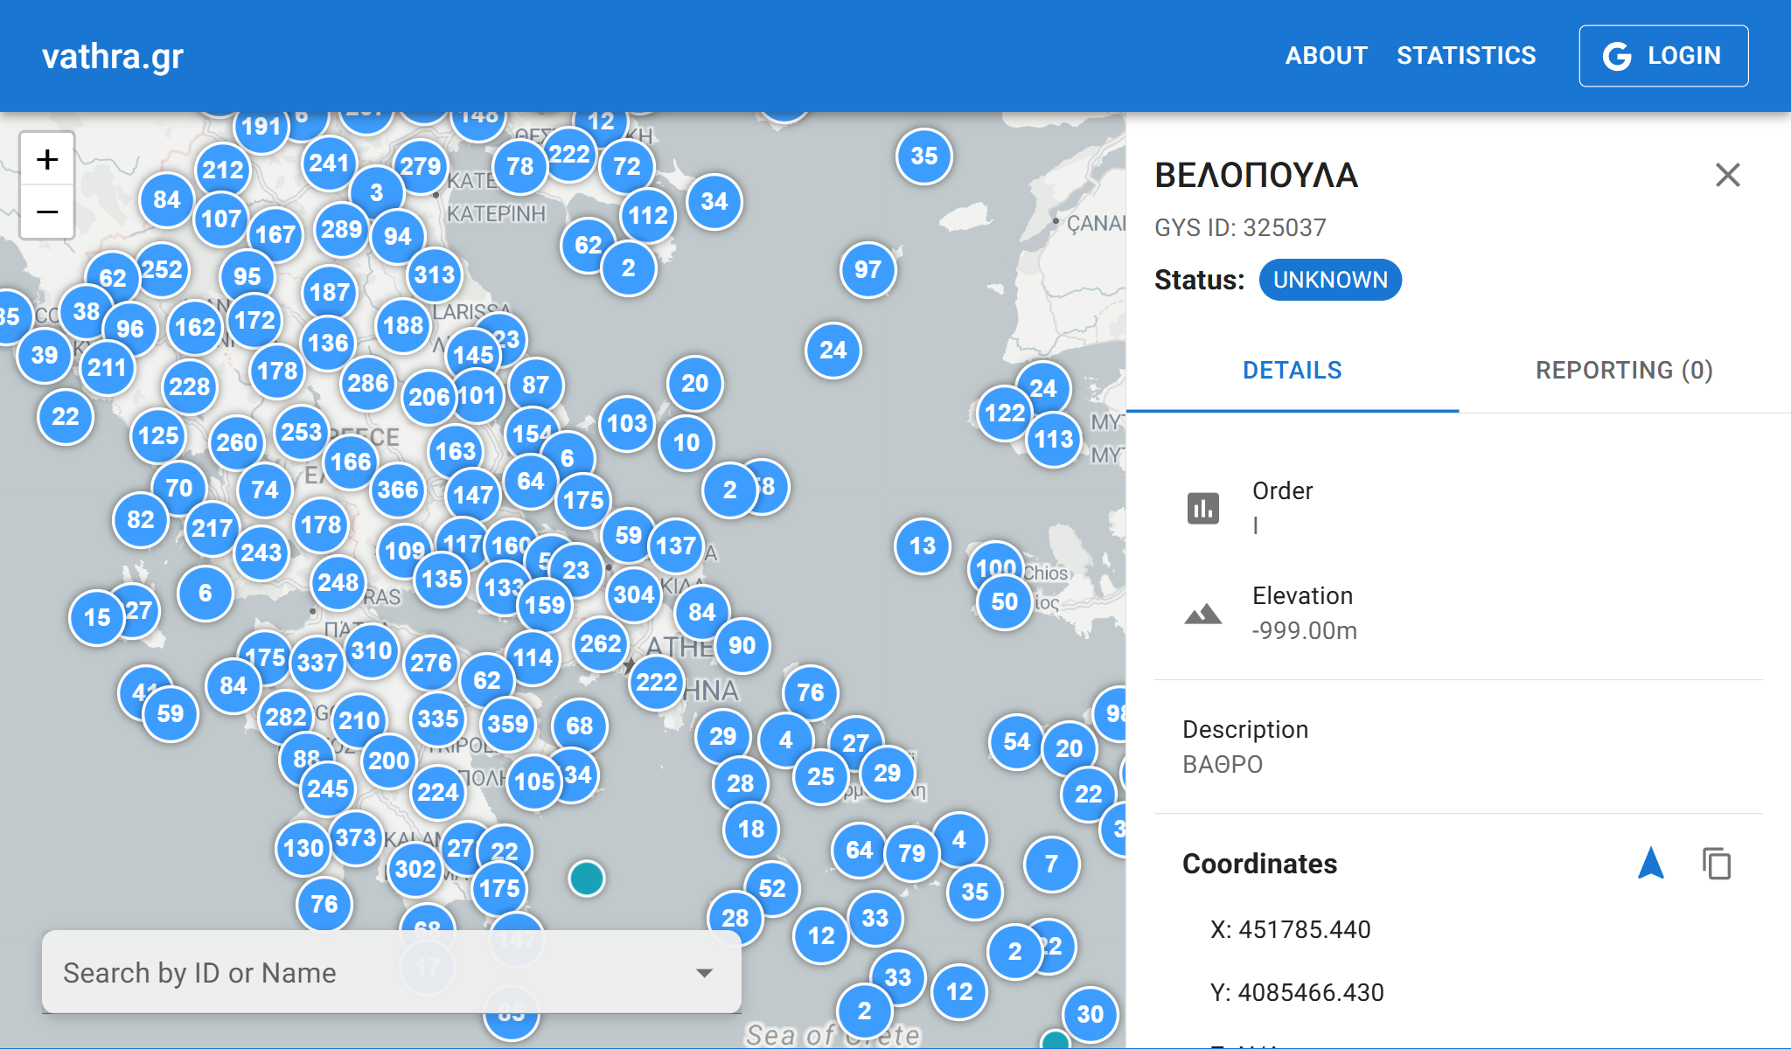Viewport: 1791px width, 1049px height.
Task: Switch to the Reporting (0) tab
Action: pos(1624,371)
